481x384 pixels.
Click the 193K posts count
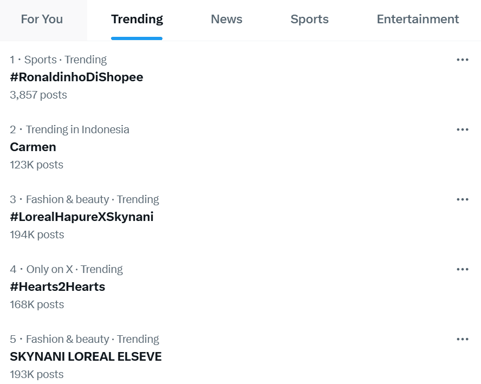[36, 374]
